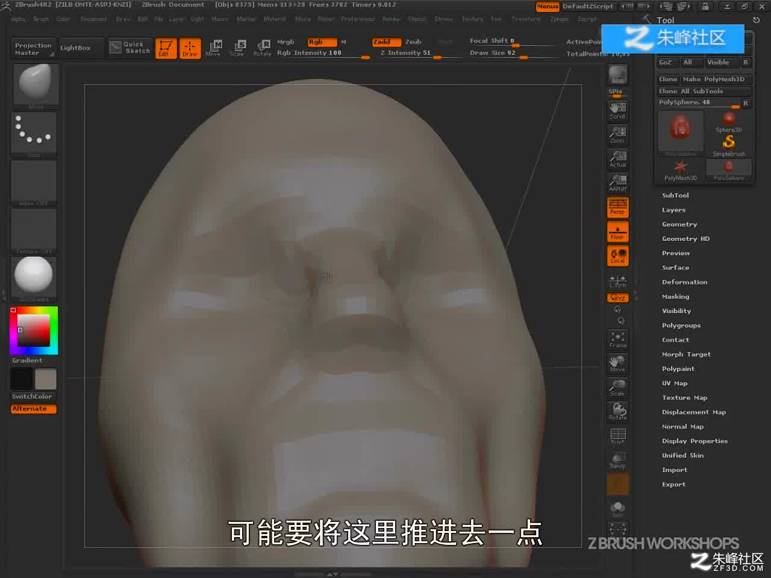Activate Edit mode button

(x=166, y=48)
